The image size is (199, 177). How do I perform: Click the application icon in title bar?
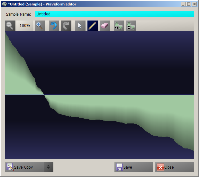tap(5, 4)
